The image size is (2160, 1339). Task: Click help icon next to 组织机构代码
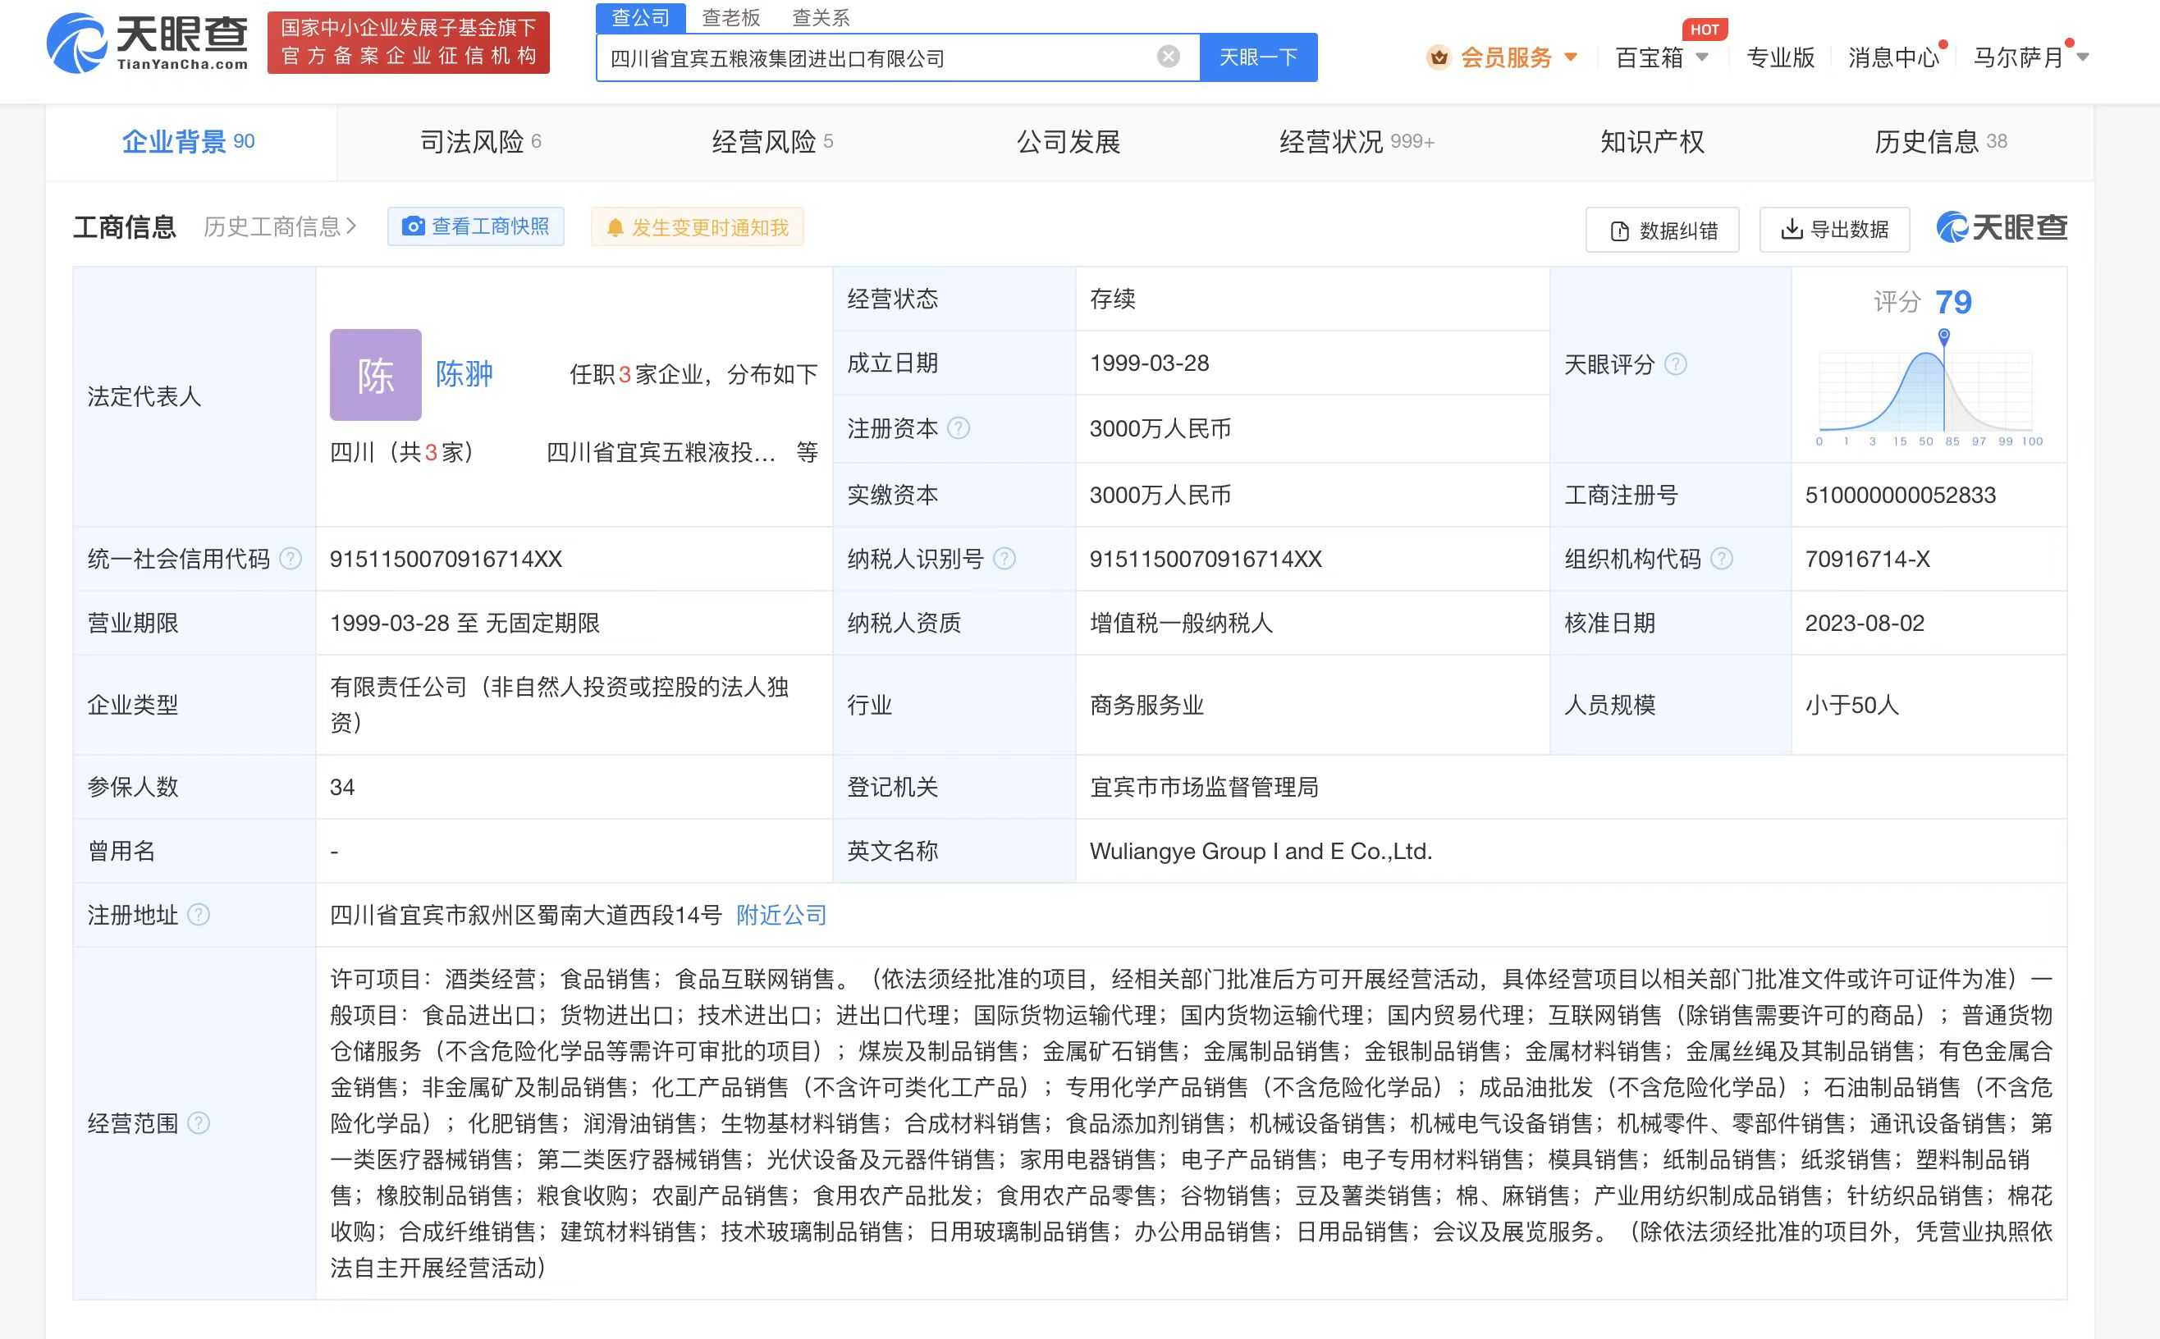coord(1722,559)
